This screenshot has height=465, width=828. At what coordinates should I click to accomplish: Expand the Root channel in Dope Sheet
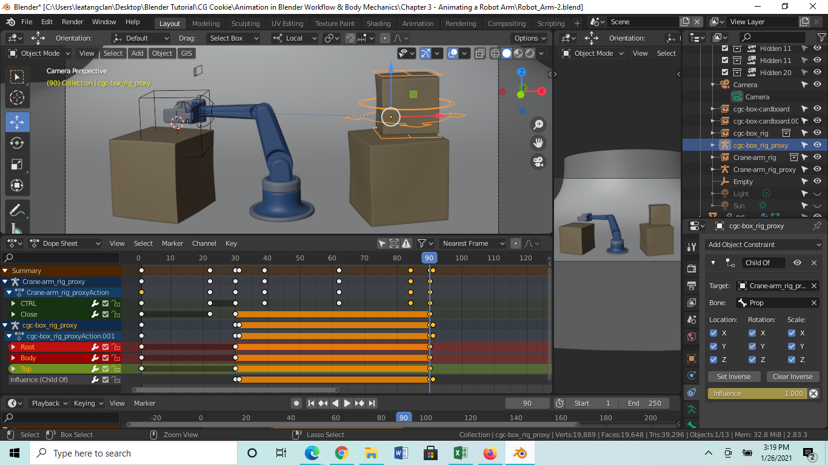tap(13, 347)
